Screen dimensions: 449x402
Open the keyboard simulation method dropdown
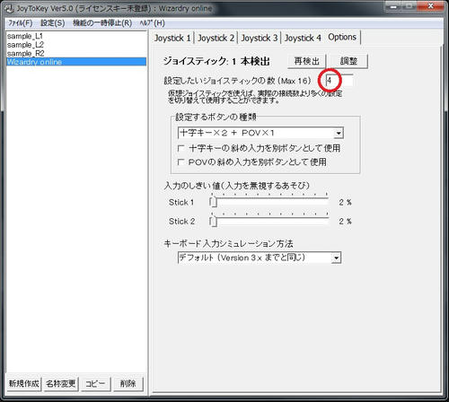point(260,258)
